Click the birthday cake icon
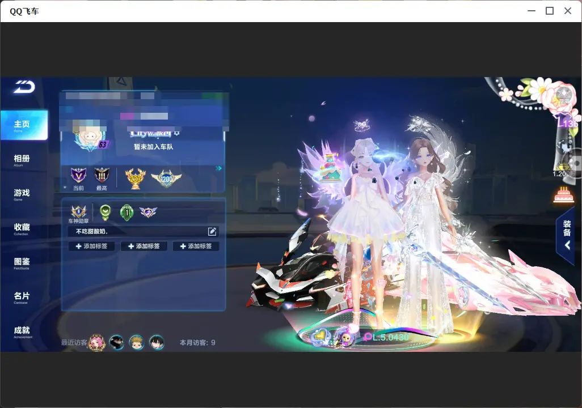 (x=563, y=195)
